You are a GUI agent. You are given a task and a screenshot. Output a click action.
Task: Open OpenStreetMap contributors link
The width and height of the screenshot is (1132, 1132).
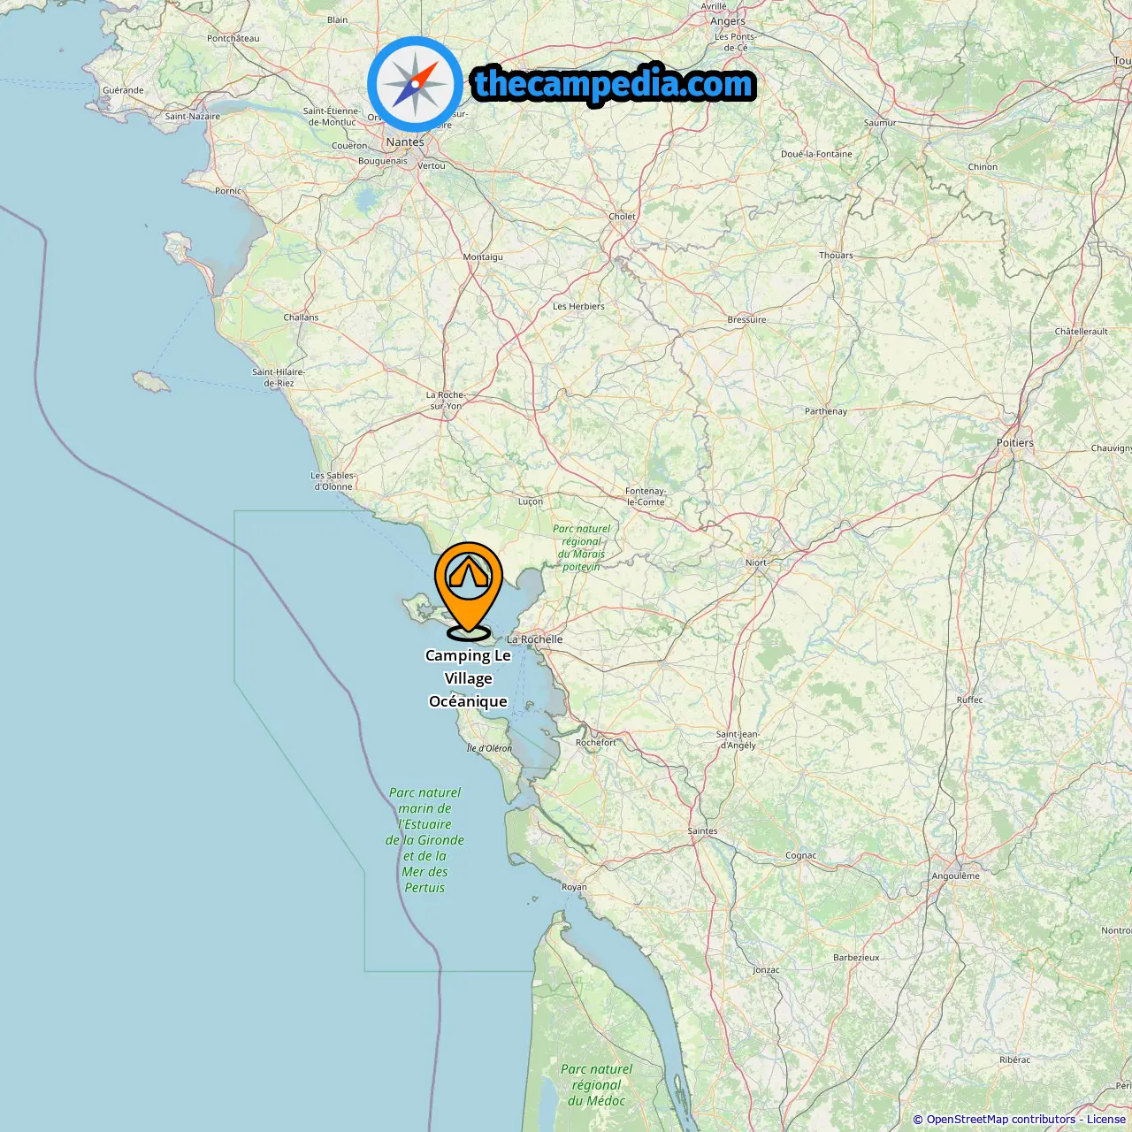point(1000,1120)
